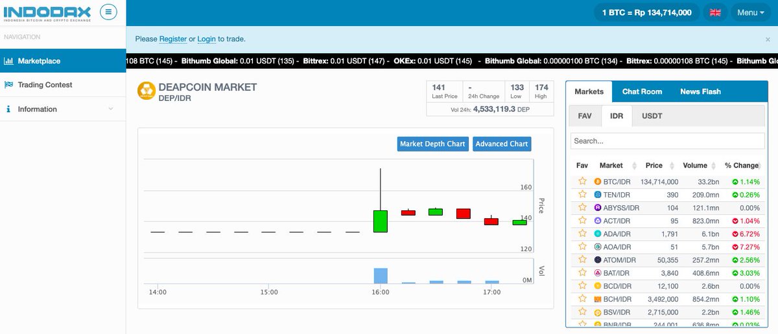The image size is (778, 334).
Task: Favorite the ACT/IDR market star
Action: pyautogui.click(x=582, y=221)
